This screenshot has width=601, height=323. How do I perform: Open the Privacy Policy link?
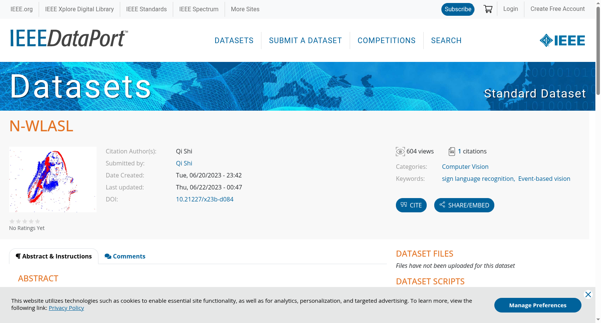66,308
